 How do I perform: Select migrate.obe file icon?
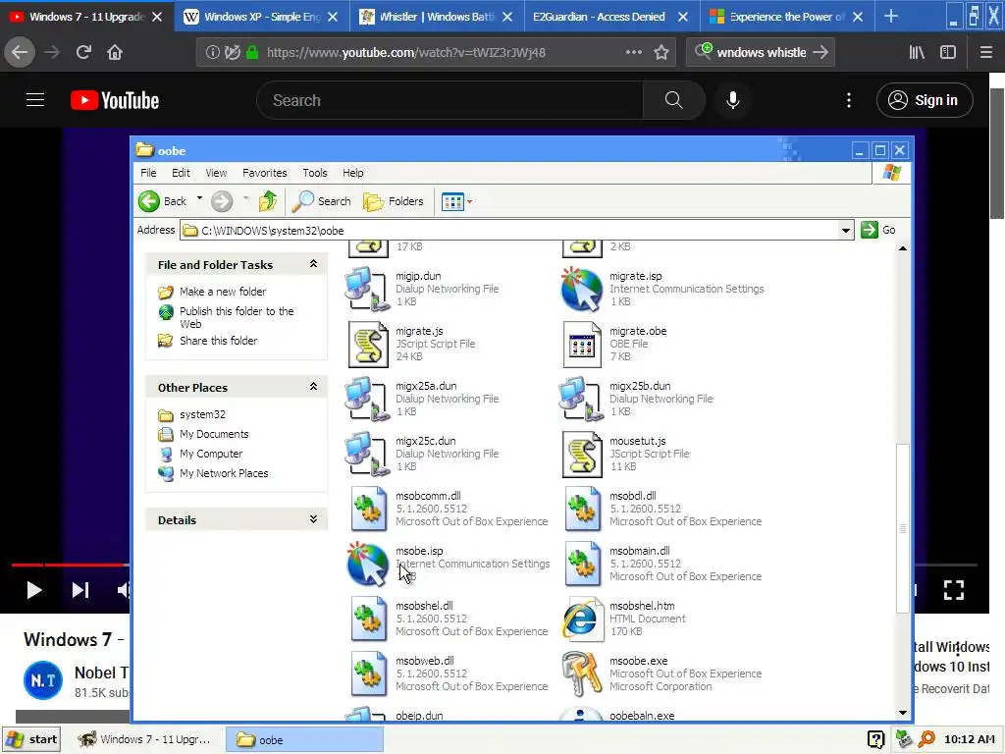[582, 345]
